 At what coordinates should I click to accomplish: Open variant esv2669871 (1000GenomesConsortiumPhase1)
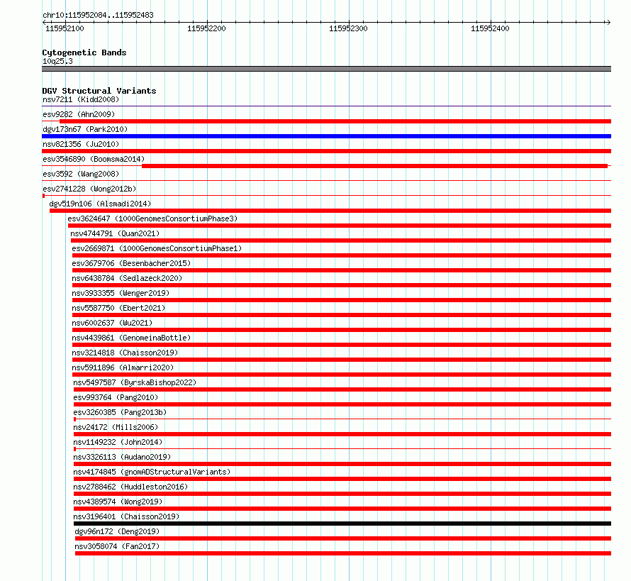point(157,248)
